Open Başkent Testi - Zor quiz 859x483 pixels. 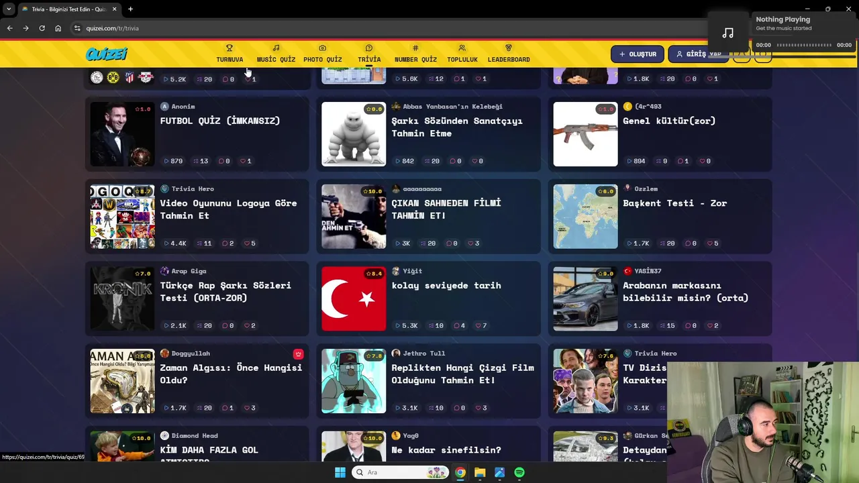(x=674, y=203)
